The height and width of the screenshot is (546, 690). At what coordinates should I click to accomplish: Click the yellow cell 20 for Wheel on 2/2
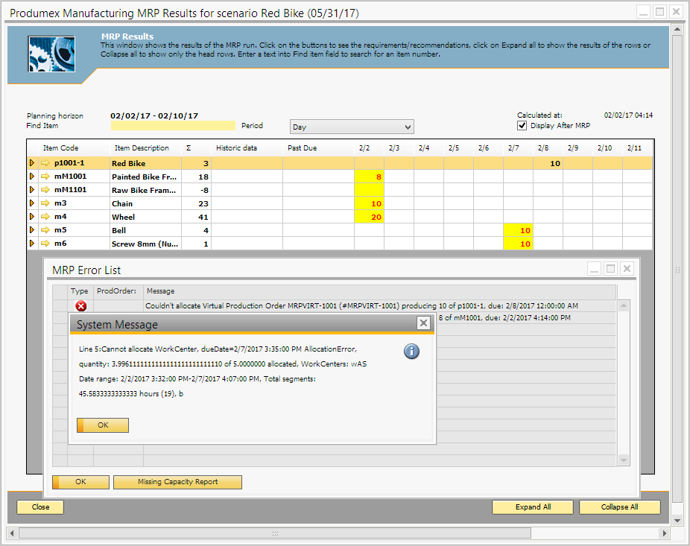pos(369,217)
